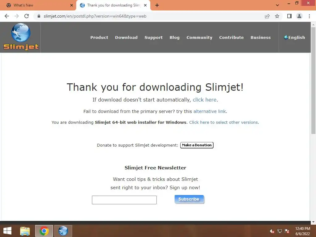Image resolution: width=316 pixels, height=237 pixels.
Task: Reload the Slimjet download page
Action: tap(27, 16)
